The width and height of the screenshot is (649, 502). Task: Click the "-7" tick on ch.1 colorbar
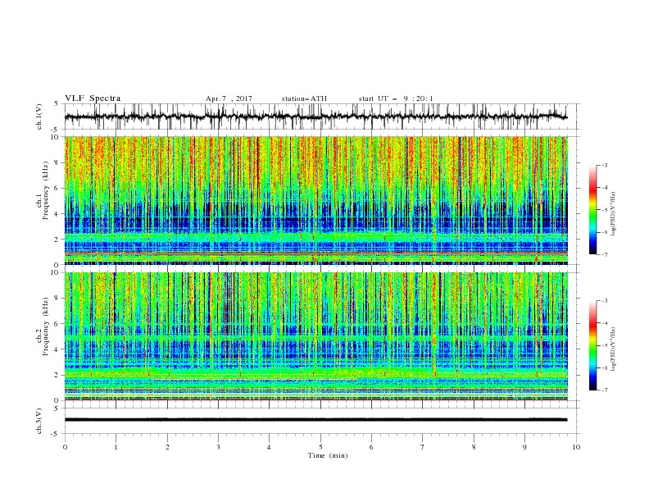[604, 254]
